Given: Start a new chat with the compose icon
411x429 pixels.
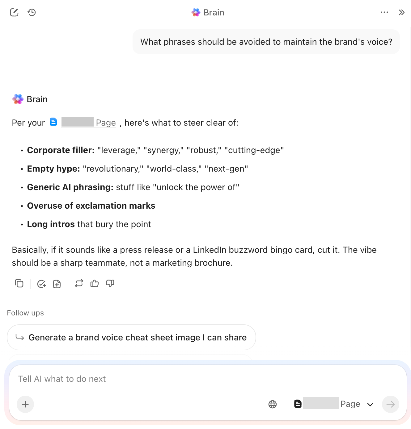Looking at the screenshot, I should click(14, 12).
